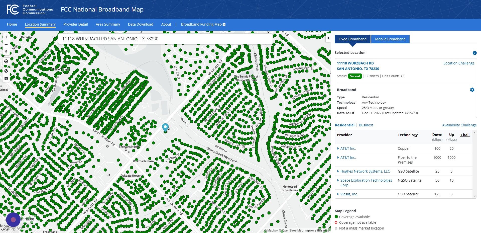The height and width of the screenshot is (233, 481).
Task: Click the blue location pin marker
Action: click(165, 127)
